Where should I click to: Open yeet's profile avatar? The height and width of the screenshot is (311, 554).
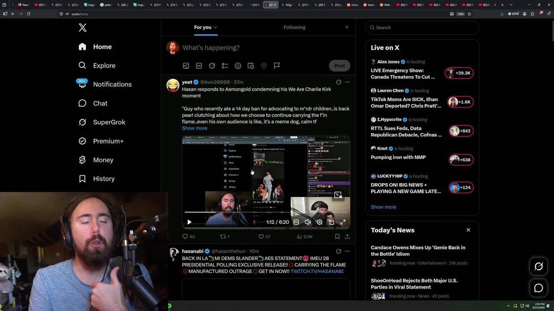[173, 85]
